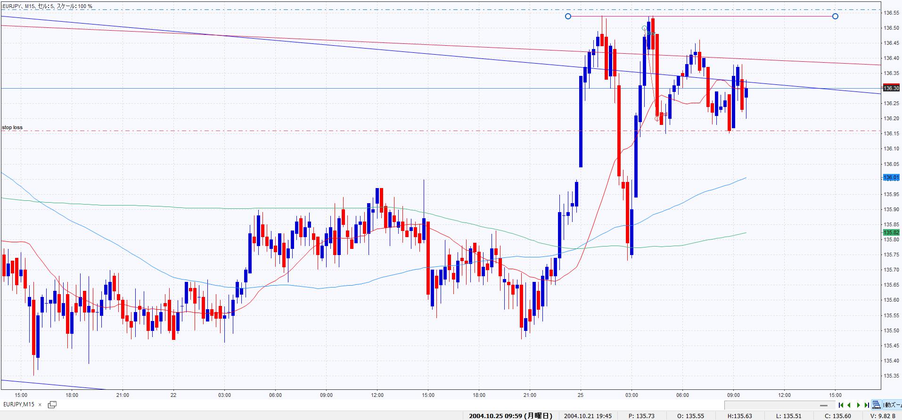The height and width of the screenshot is (420, 902).
Task: Click the buy order marker on chart
Action: 645,29
